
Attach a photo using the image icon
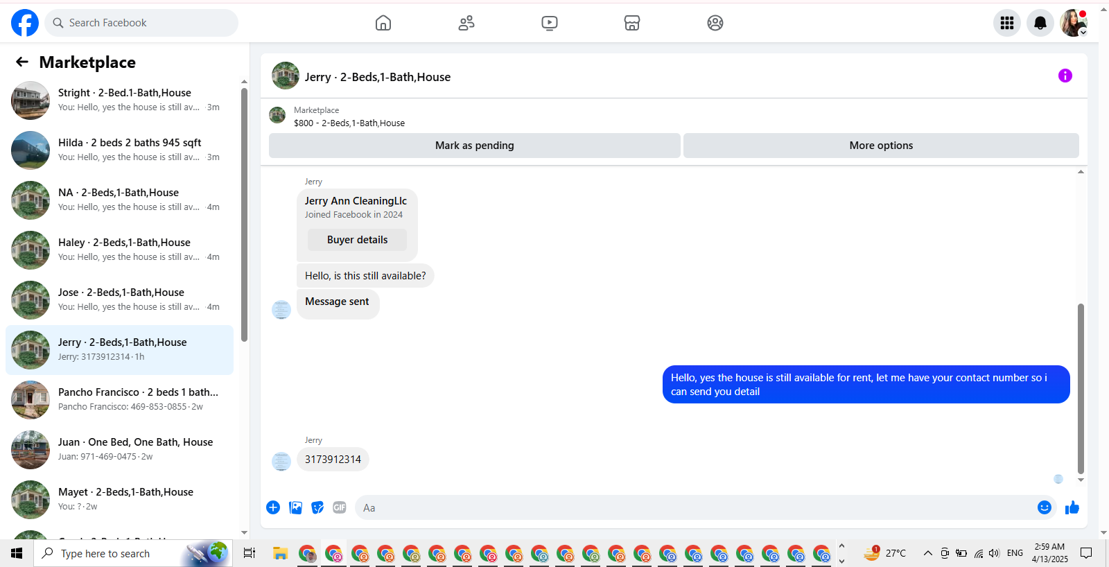(295, 507)
